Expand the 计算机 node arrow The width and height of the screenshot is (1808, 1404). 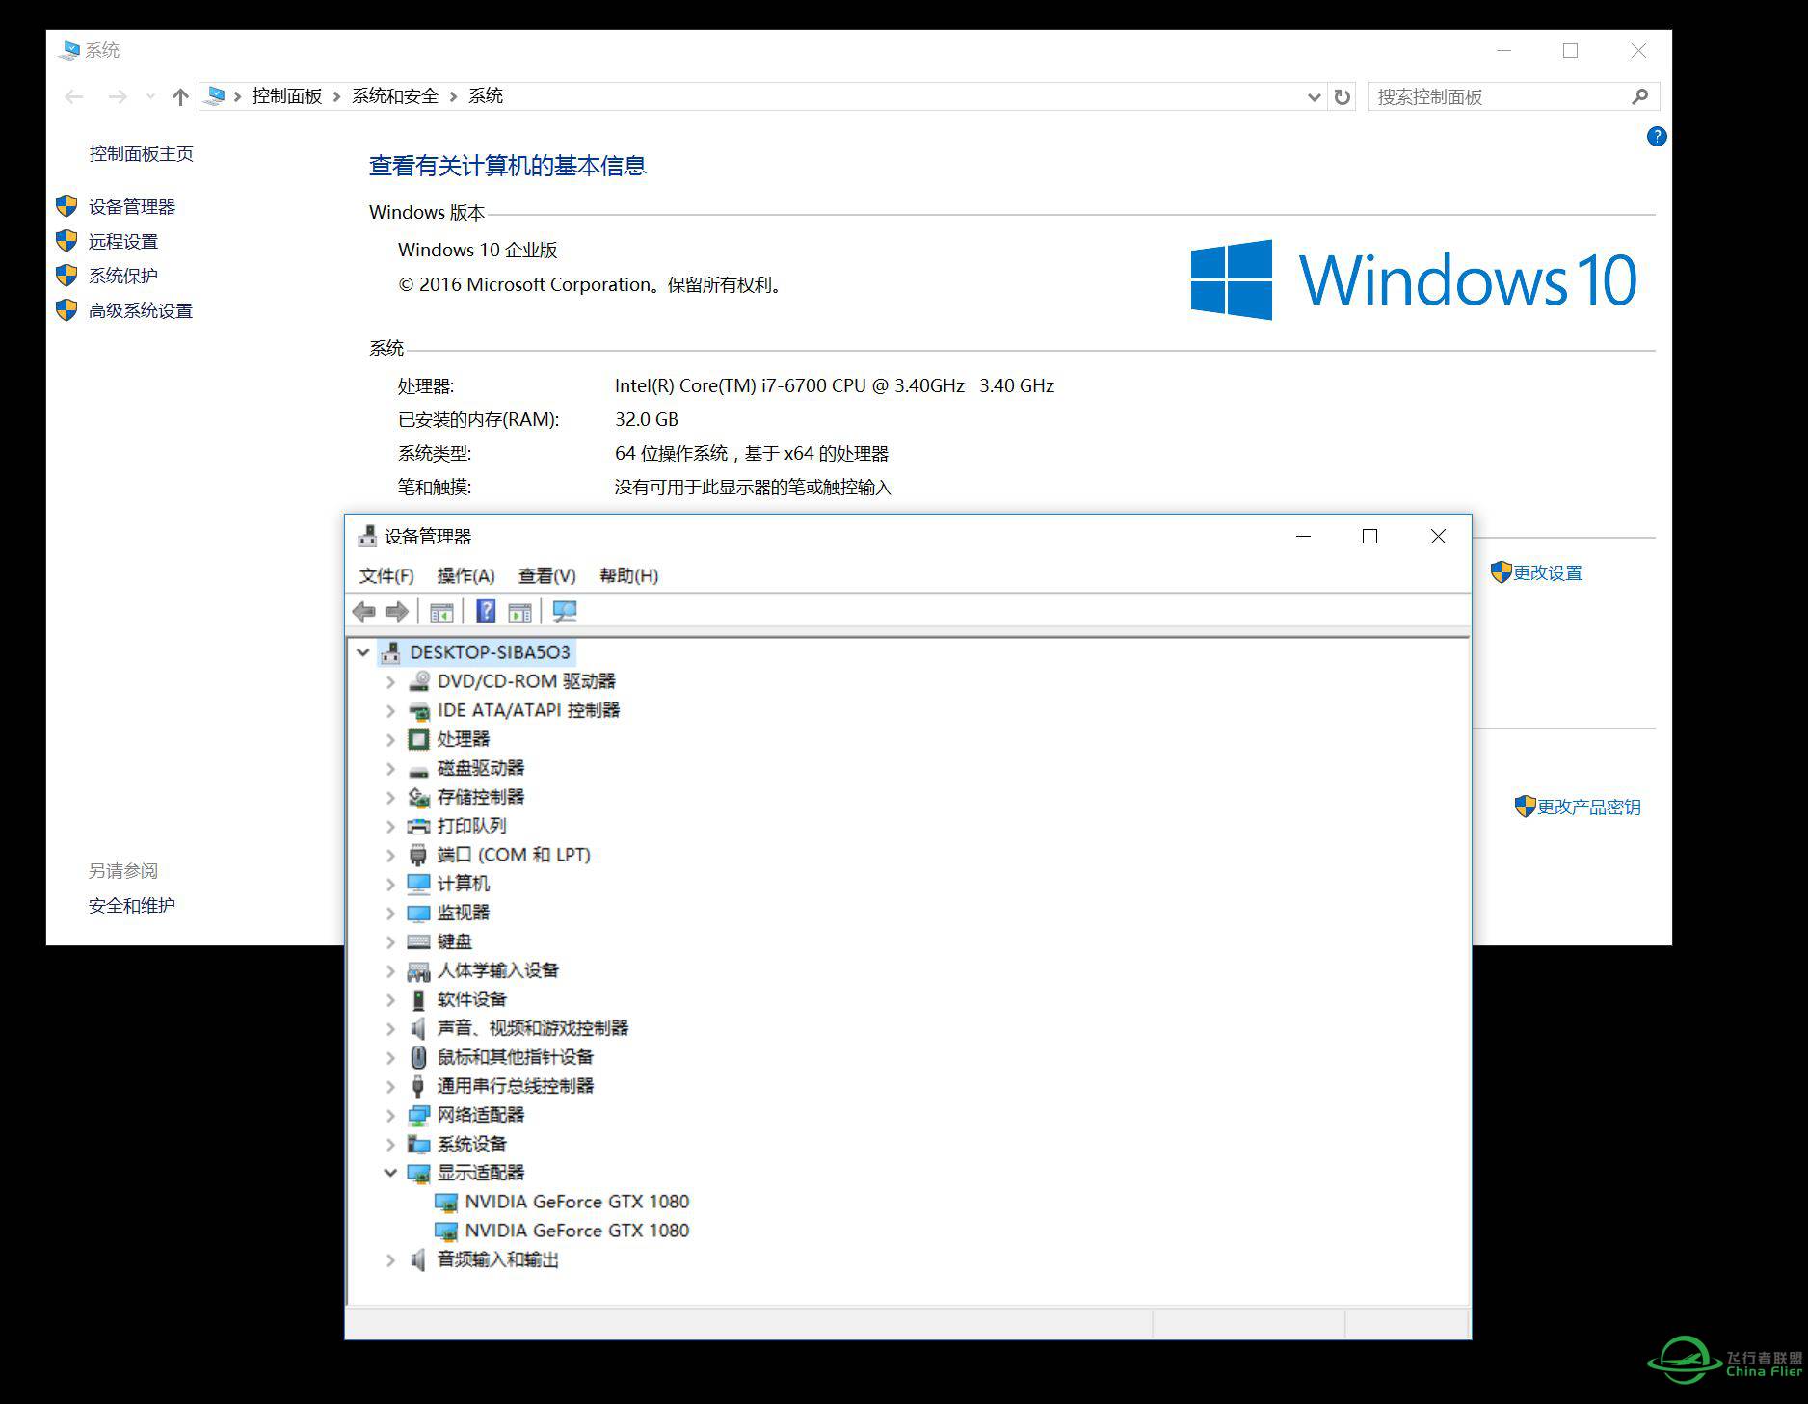390,884
